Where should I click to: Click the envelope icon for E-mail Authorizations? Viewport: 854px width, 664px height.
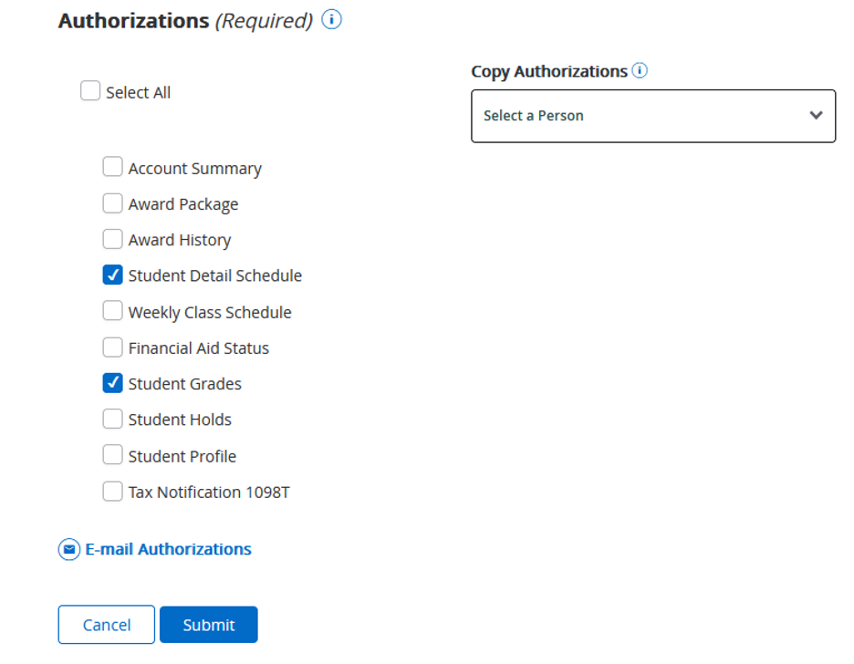[69, 550]
